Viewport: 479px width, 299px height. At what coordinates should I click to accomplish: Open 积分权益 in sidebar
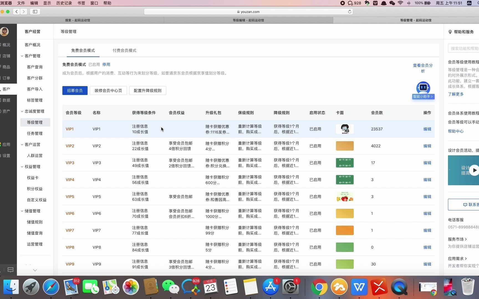(x=35, y=189)
